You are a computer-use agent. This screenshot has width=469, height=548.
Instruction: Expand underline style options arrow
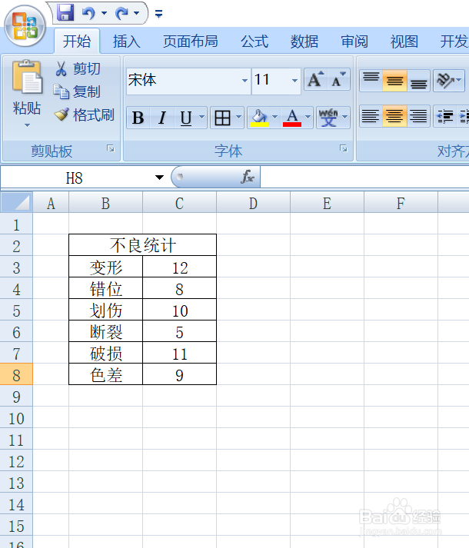click(x=201, y=117)
